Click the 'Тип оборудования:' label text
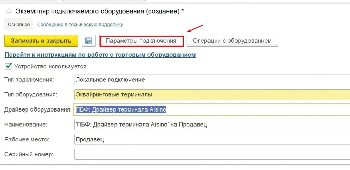 coord(31,95)
